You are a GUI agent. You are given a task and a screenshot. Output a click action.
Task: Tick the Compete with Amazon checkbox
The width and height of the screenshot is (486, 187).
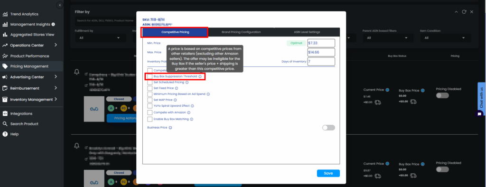point(150,112)
